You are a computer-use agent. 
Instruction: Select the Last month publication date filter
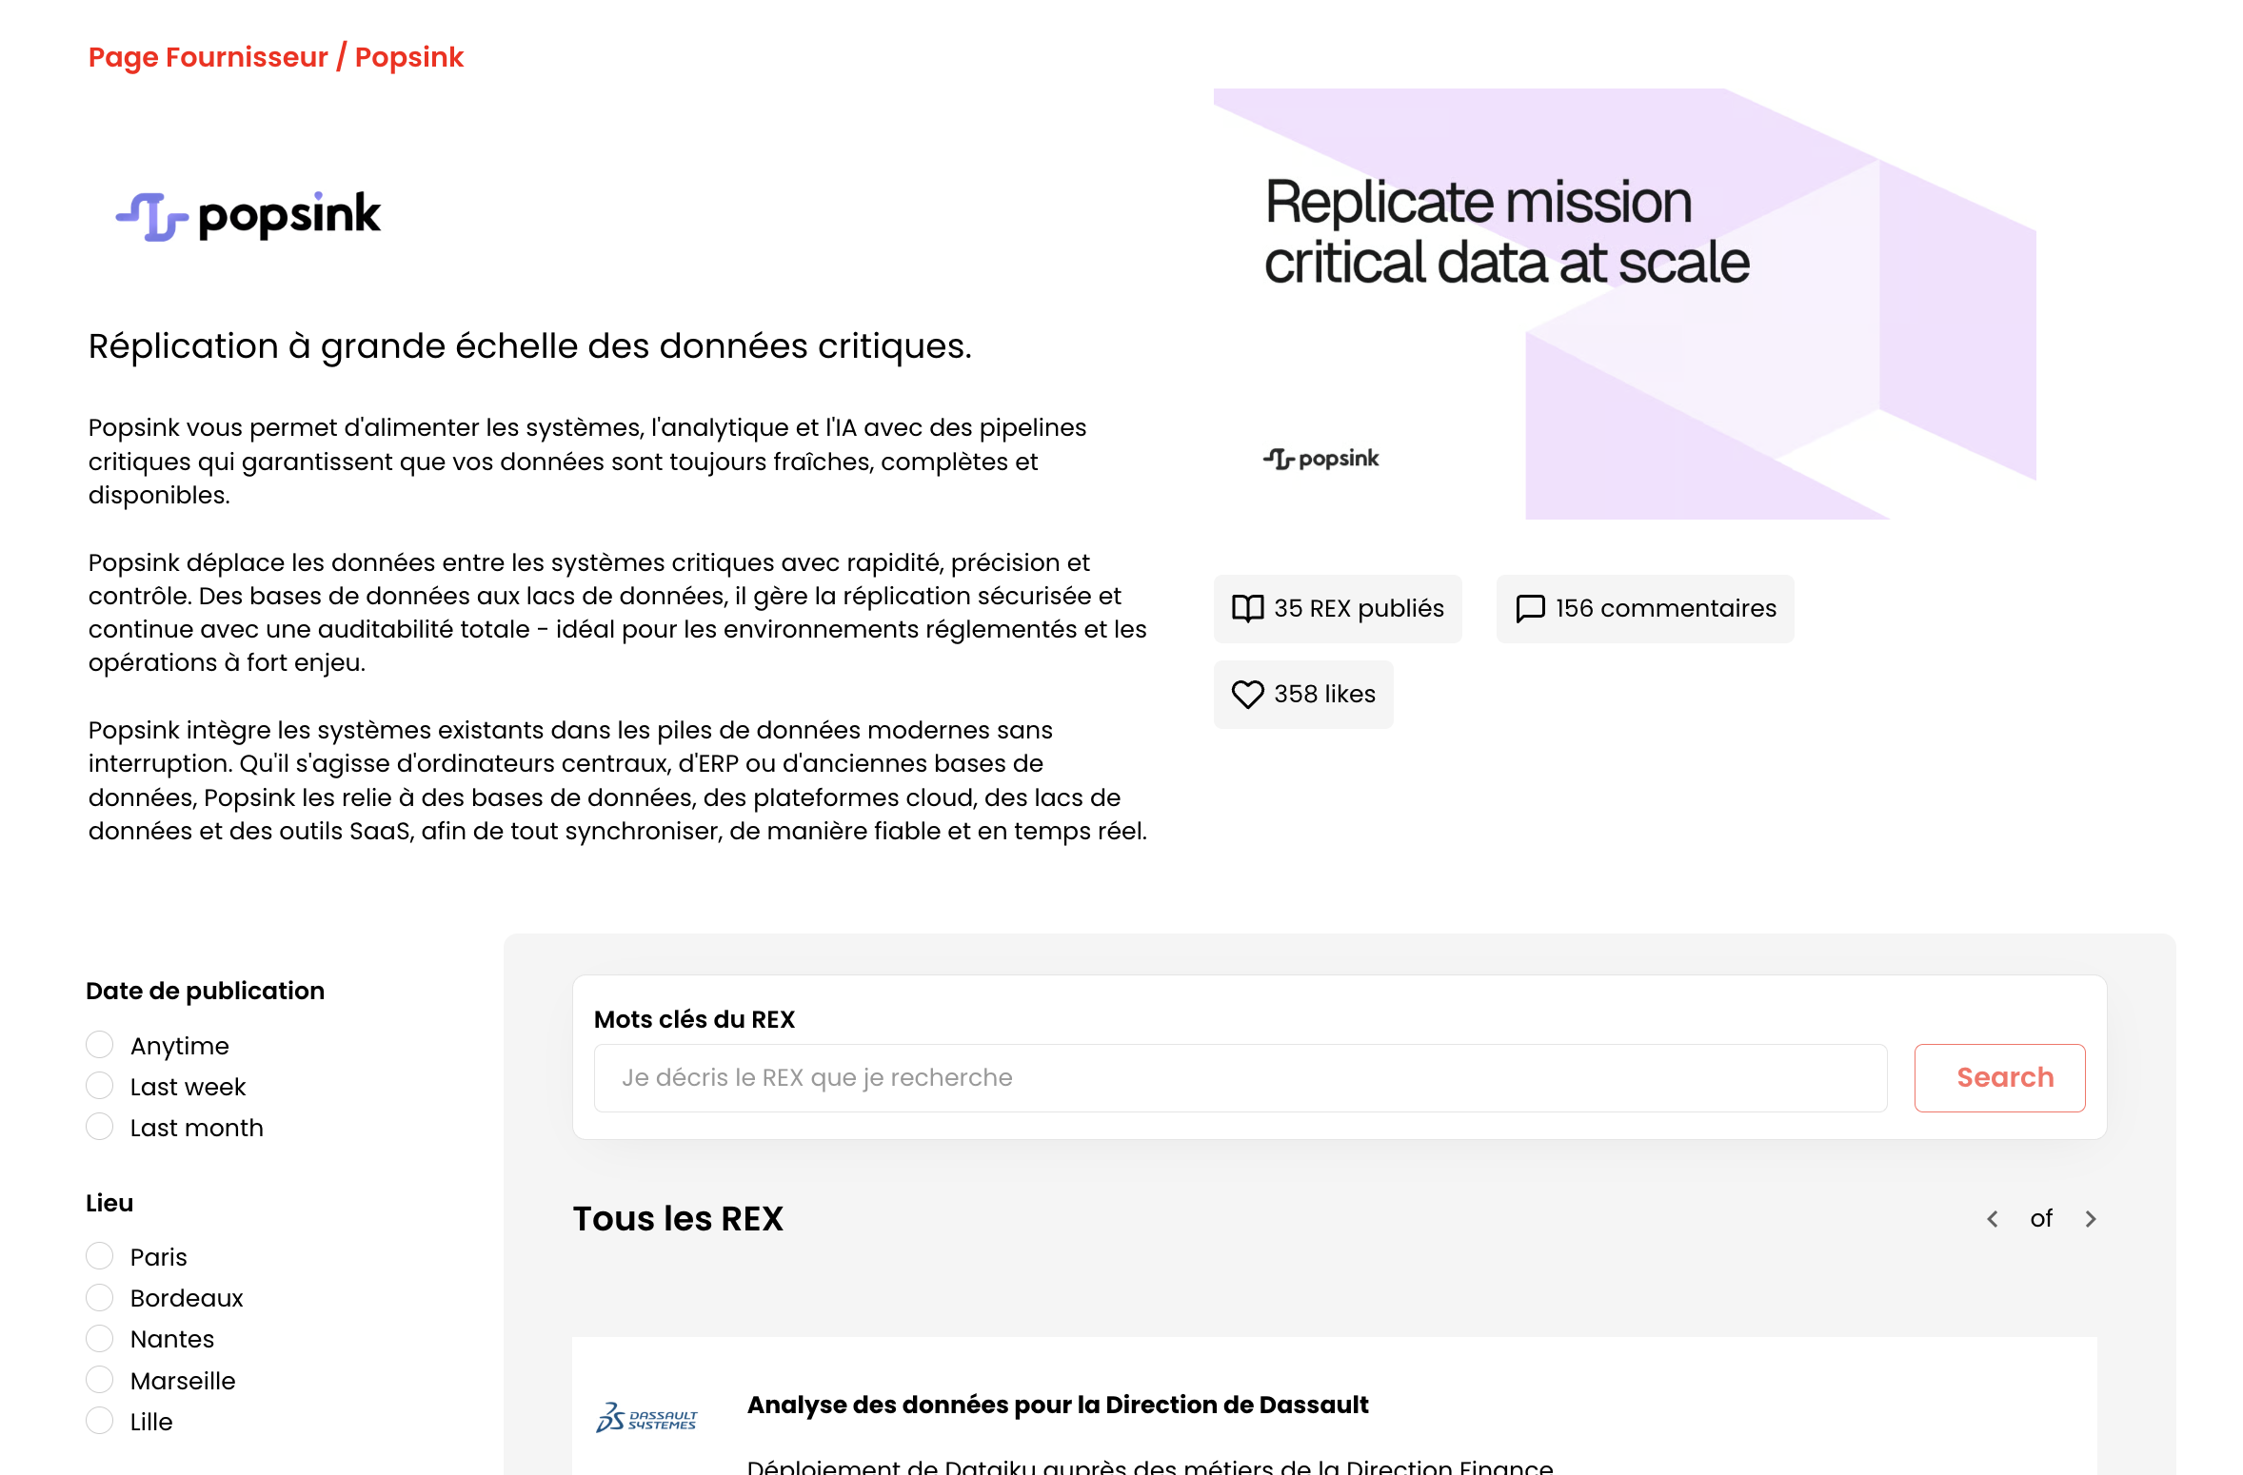[x=100, y=1126]
